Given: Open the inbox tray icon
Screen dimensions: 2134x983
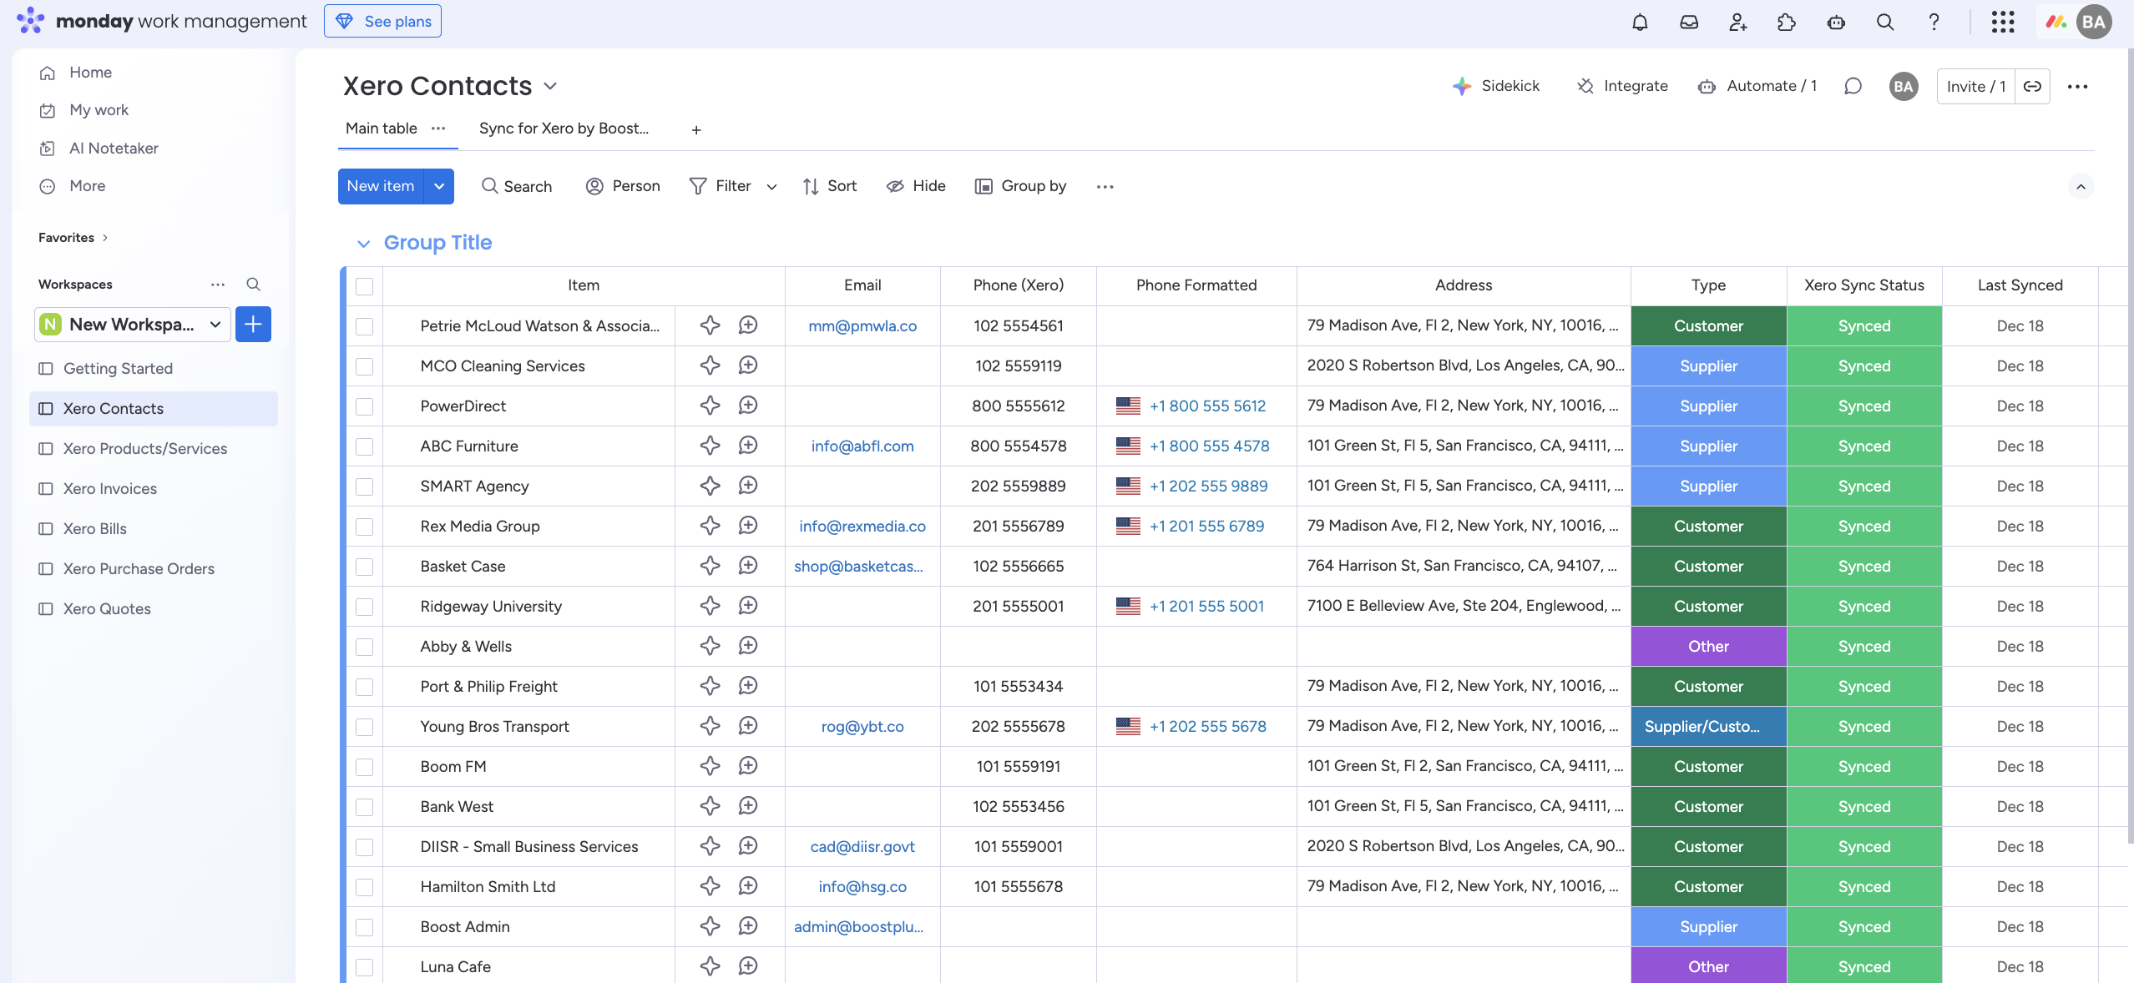Looking at the screenshot, I should 1689,23.
